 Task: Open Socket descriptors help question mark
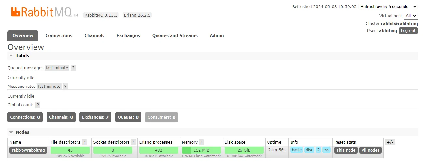133,142
